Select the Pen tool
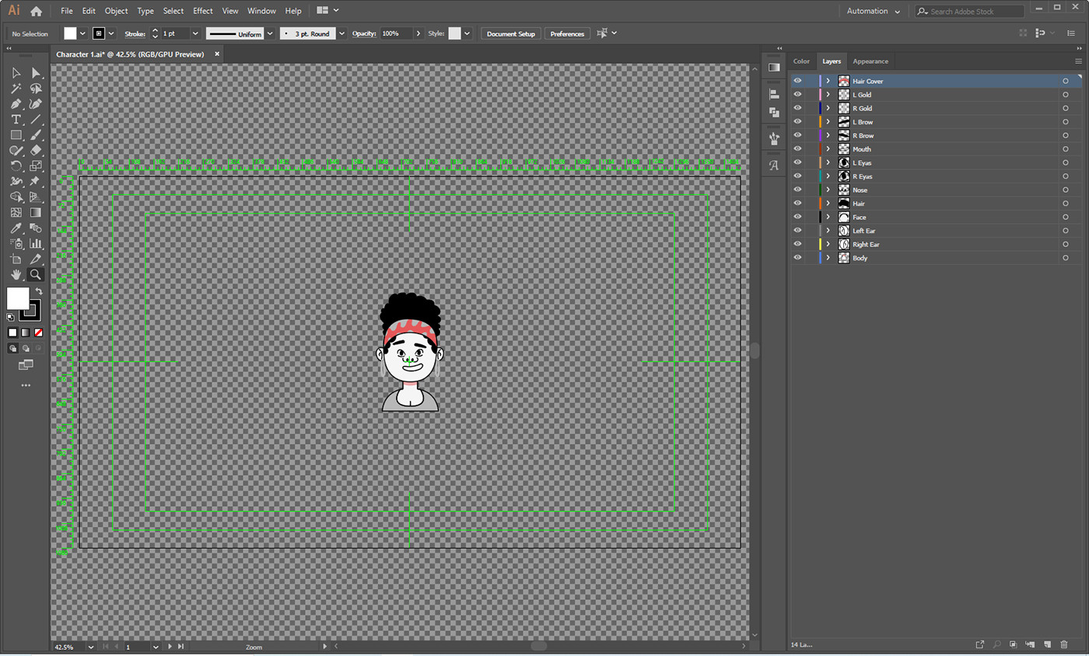The width and height of the screenshot is (1089, 656). click(16, 103)
